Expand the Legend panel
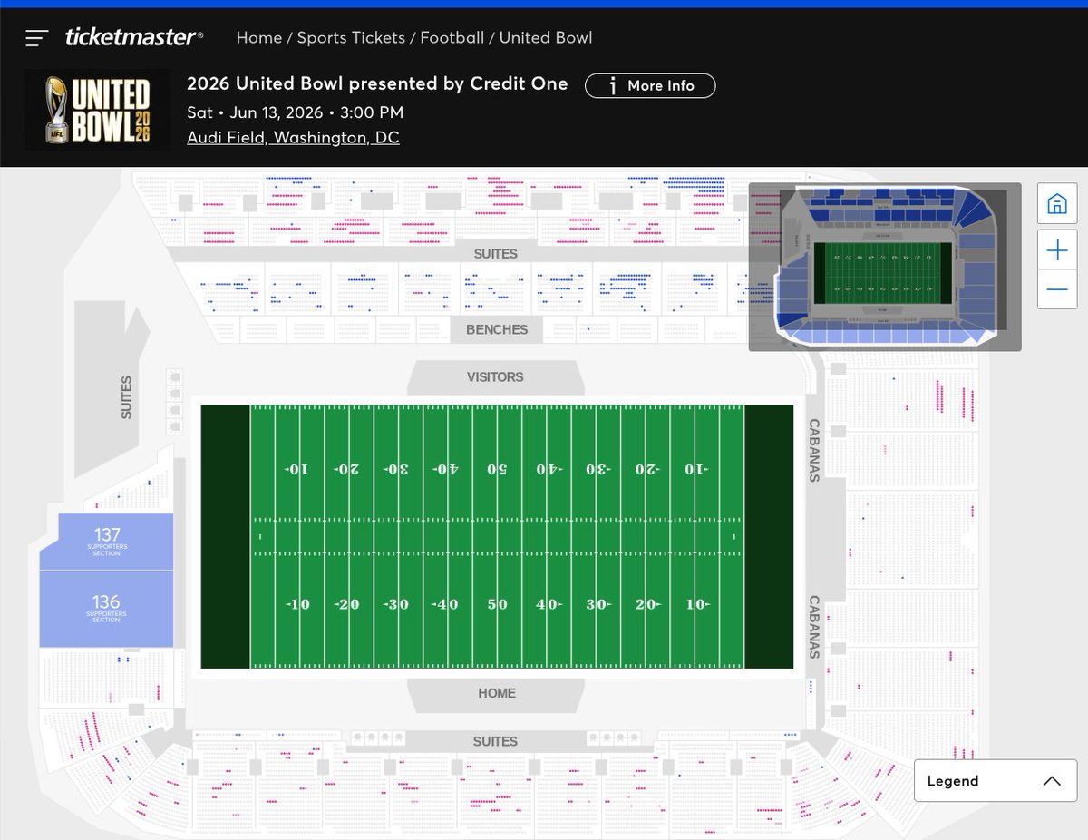The height and width of the screenshot is (840, 1088). click(x=995, y=781)
